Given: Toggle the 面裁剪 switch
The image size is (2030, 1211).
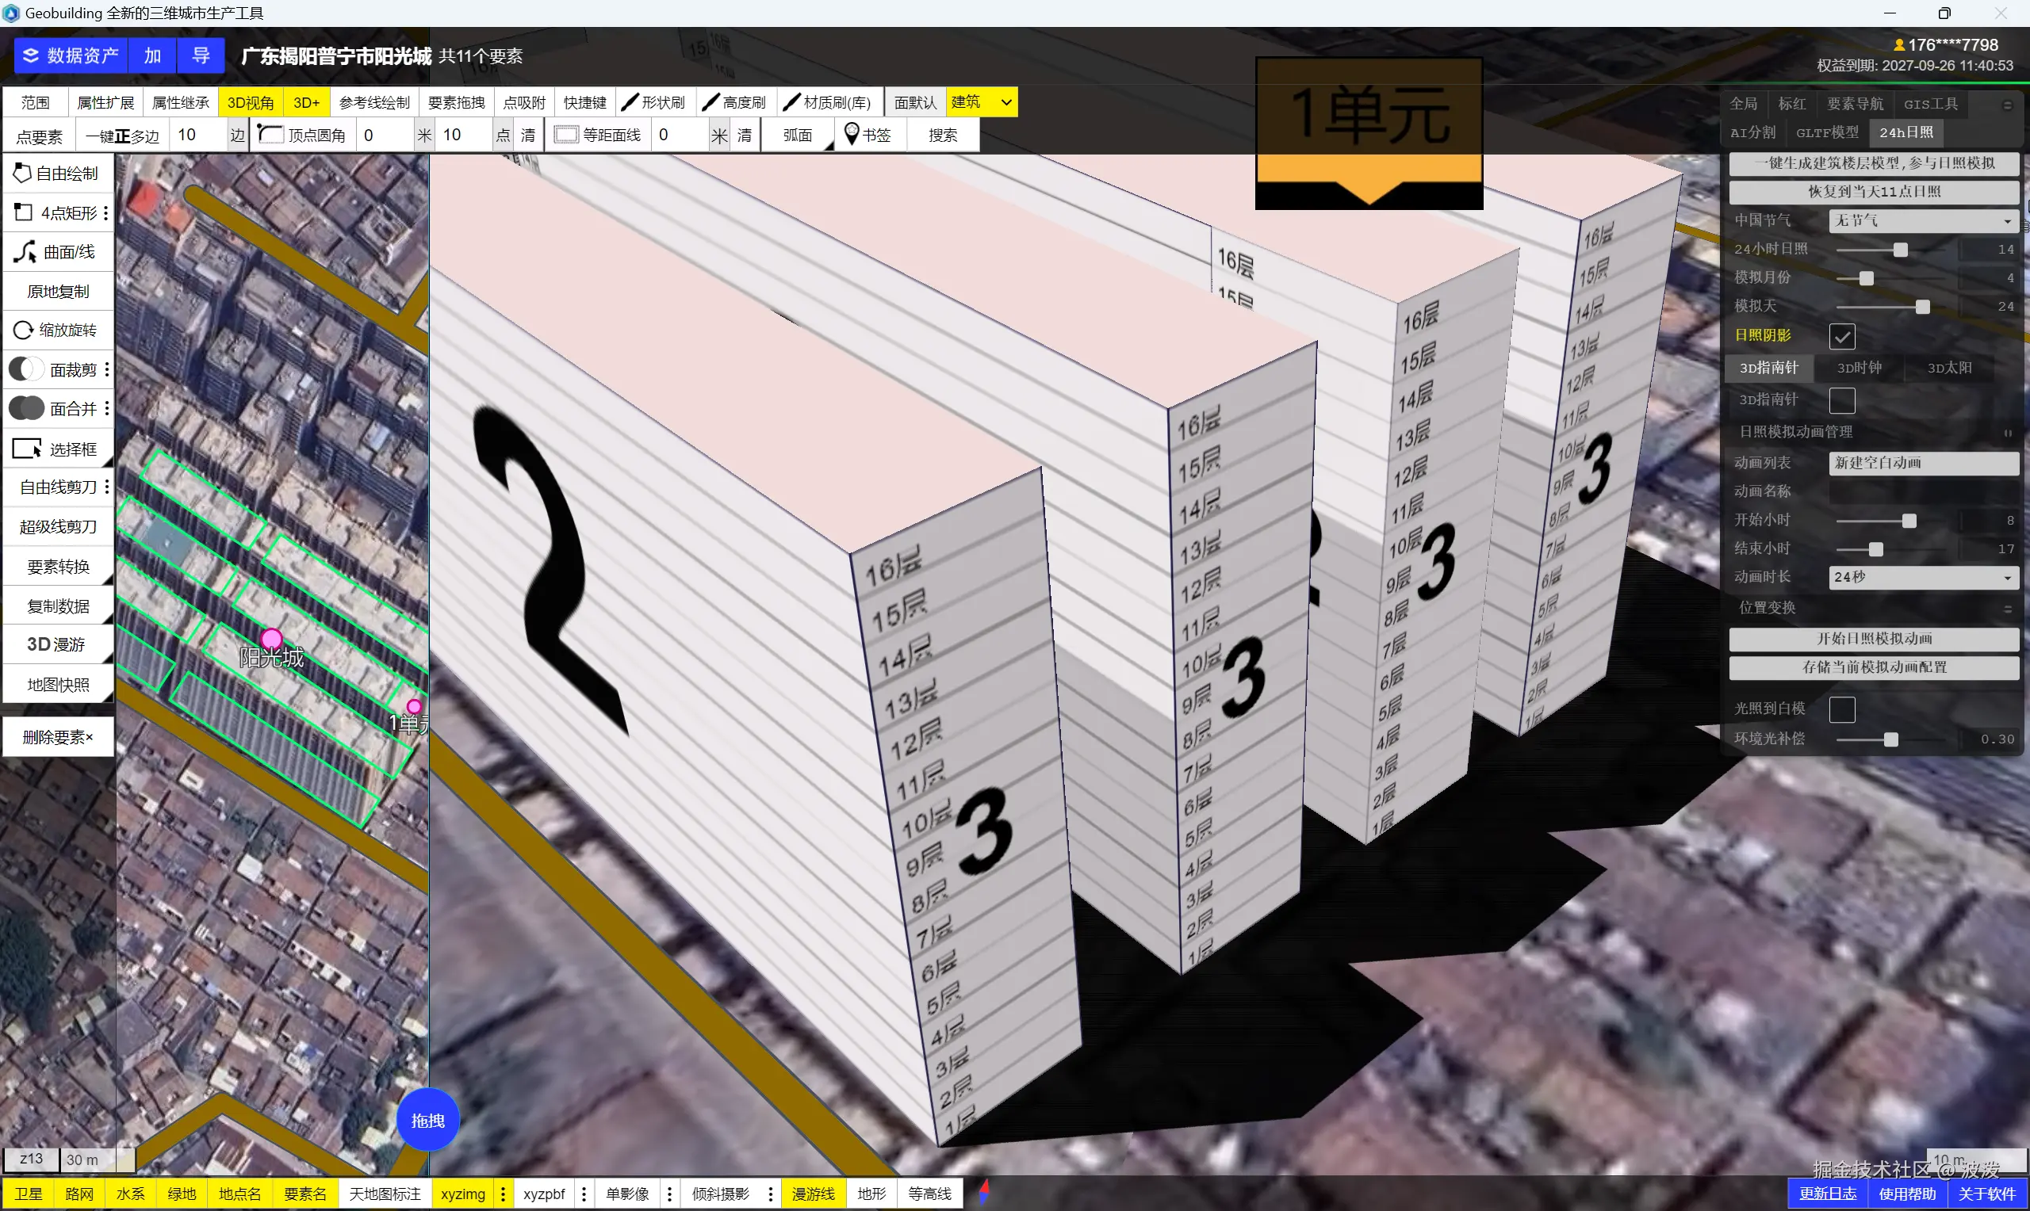Looking at the screenshot, I should (x=26, y=369).
